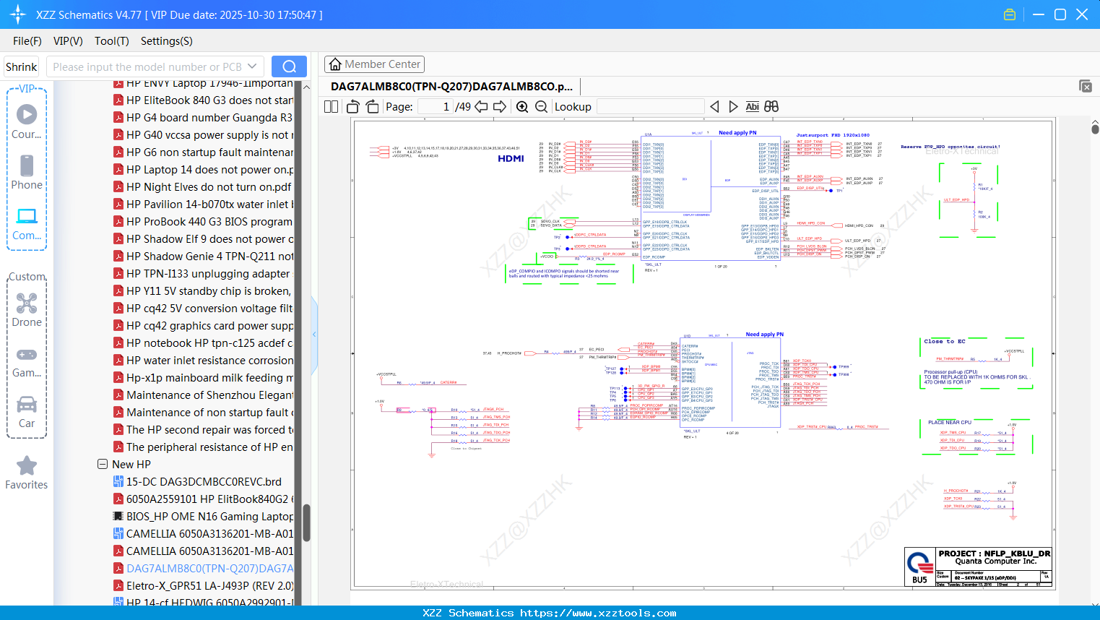Click the yellow toolbox icon in title bar
Image resolution: width=1100 pixels, height=620 pixels.
(1010, 14)
